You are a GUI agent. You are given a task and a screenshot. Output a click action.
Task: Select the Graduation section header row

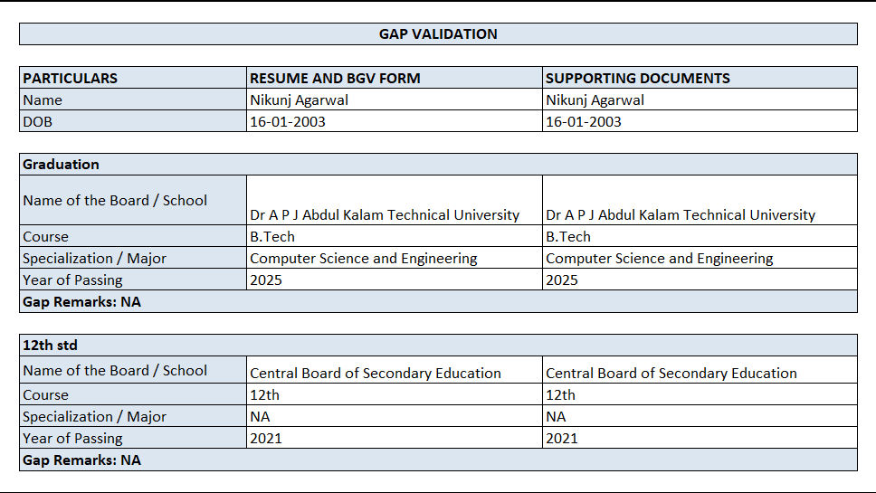(x=438, y=165)
